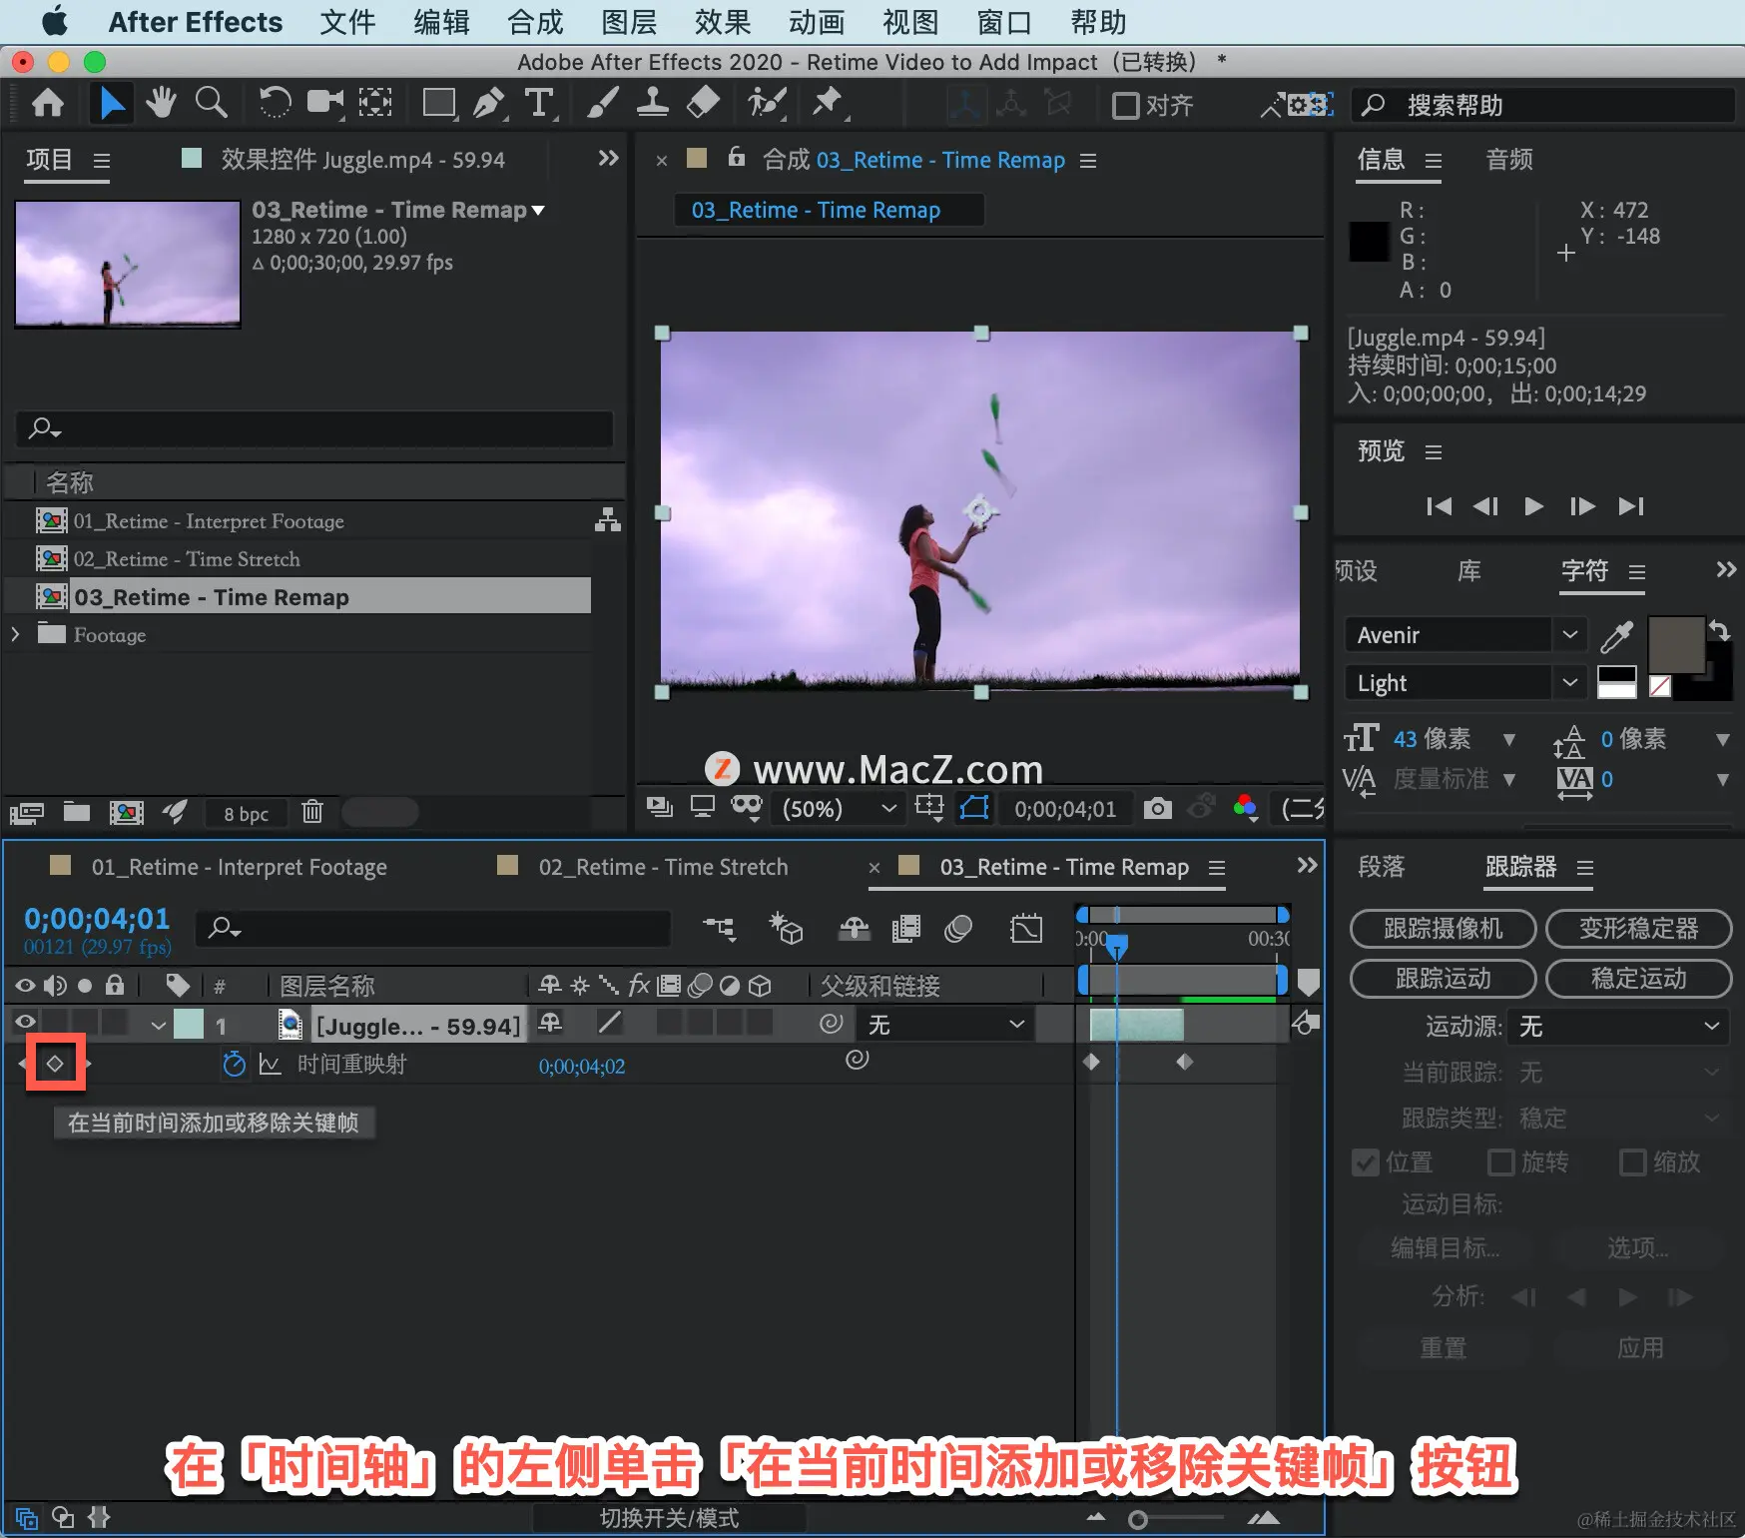The height and width of the screenshot is (1538, 1745).
Task: Switch to the 段落 panel tab
Action: (x=1382, y=867)
